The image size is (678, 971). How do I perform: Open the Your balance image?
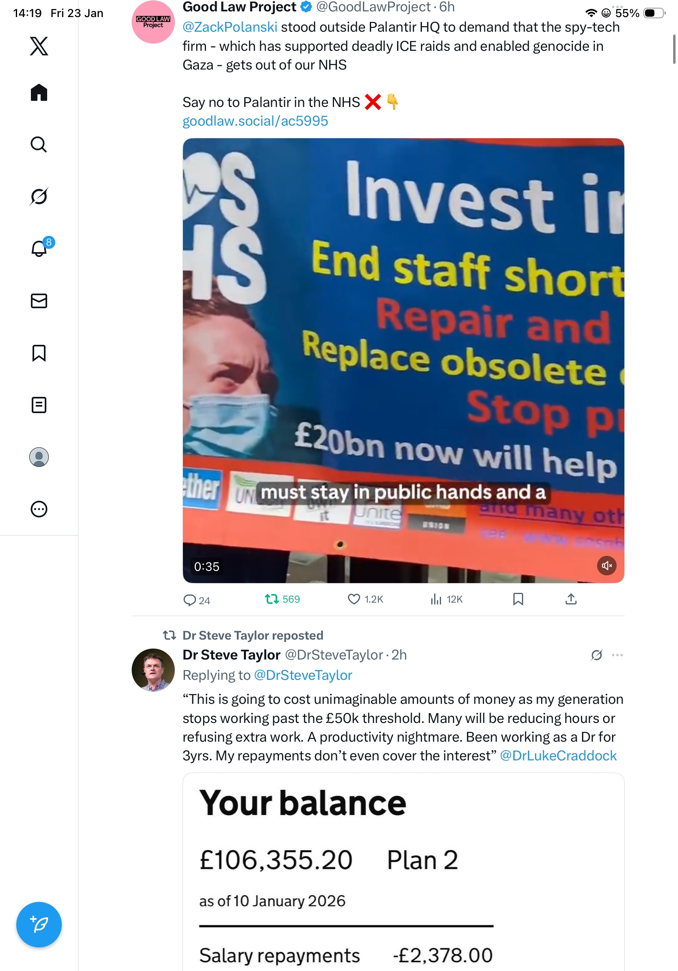point(403,872)
